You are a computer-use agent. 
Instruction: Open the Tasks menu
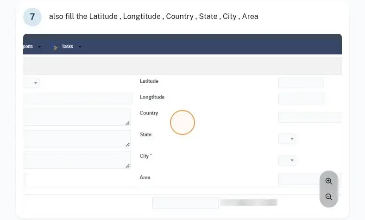click(67, 47)
